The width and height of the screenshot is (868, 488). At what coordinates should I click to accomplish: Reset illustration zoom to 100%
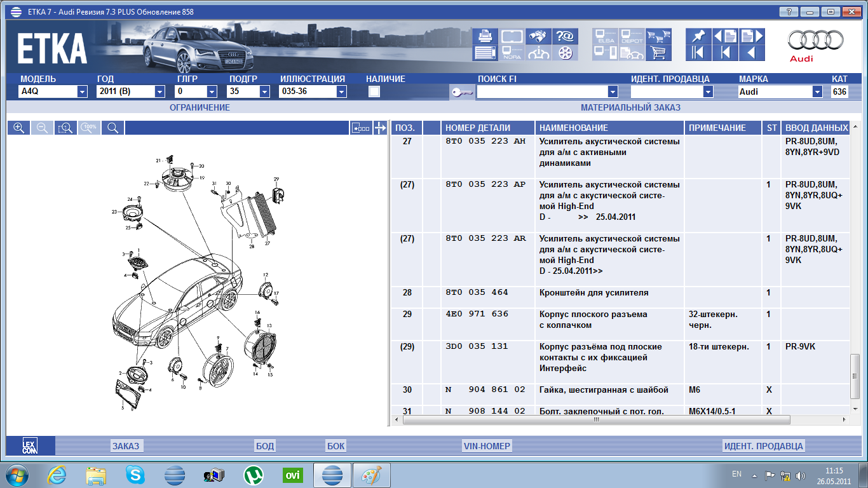tap(89, 128)
